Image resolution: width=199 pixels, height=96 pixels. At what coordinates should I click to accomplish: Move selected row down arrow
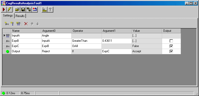(x=38, y=23)
